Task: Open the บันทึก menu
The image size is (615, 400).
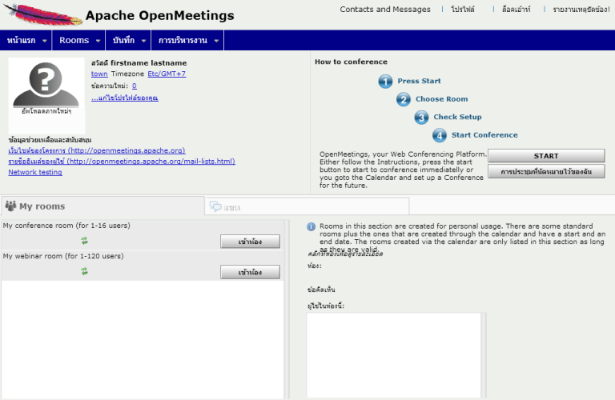Action: tap(128, 40)
